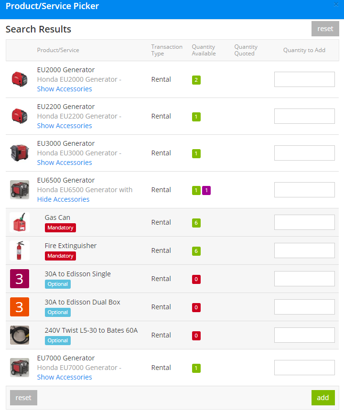Viewport: 344px width, 413px height.
Task: Click the 240V Twist L5-30 cable image
Action: click(x=20, y=335)
